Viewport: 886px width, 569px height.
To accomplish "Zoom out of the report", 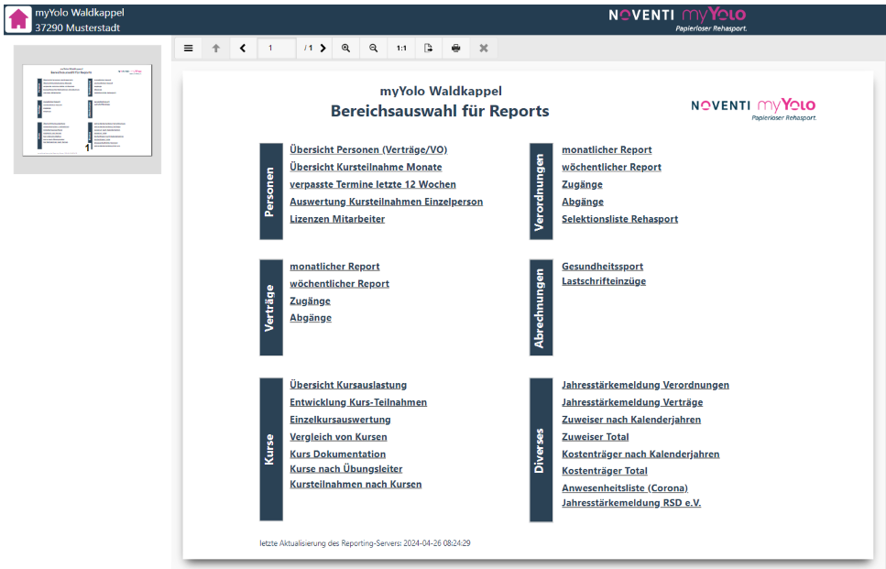I will pos(374,49).
